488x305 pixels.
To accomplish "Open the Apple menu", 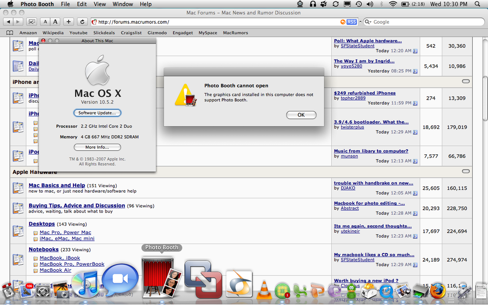I will tap(10, 4).
